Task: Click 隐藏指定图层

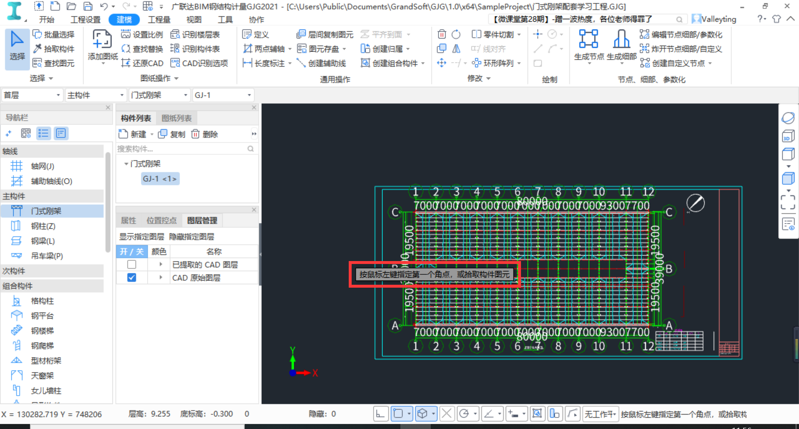Action: point(191,237)
